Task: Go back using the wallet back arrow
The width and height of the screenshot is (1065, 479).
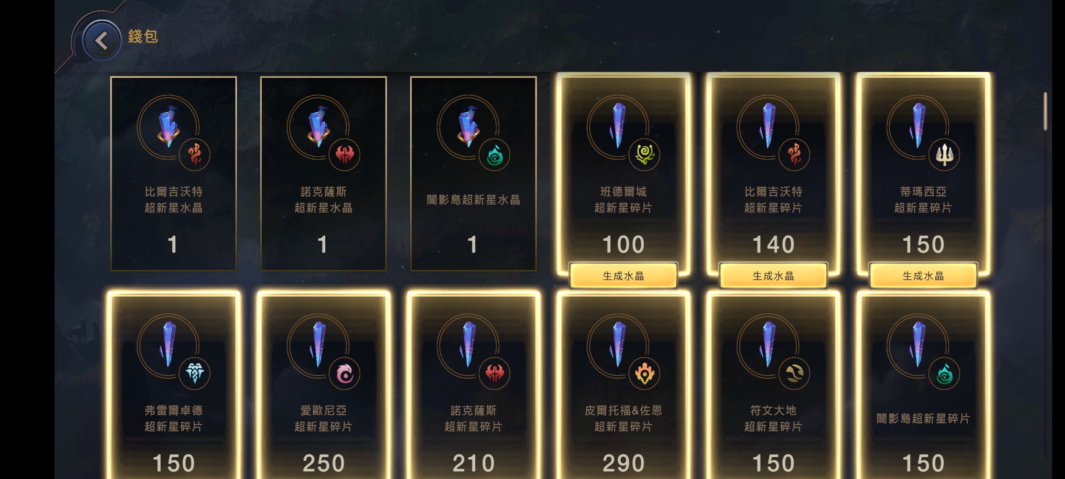Action: (102, 41)
